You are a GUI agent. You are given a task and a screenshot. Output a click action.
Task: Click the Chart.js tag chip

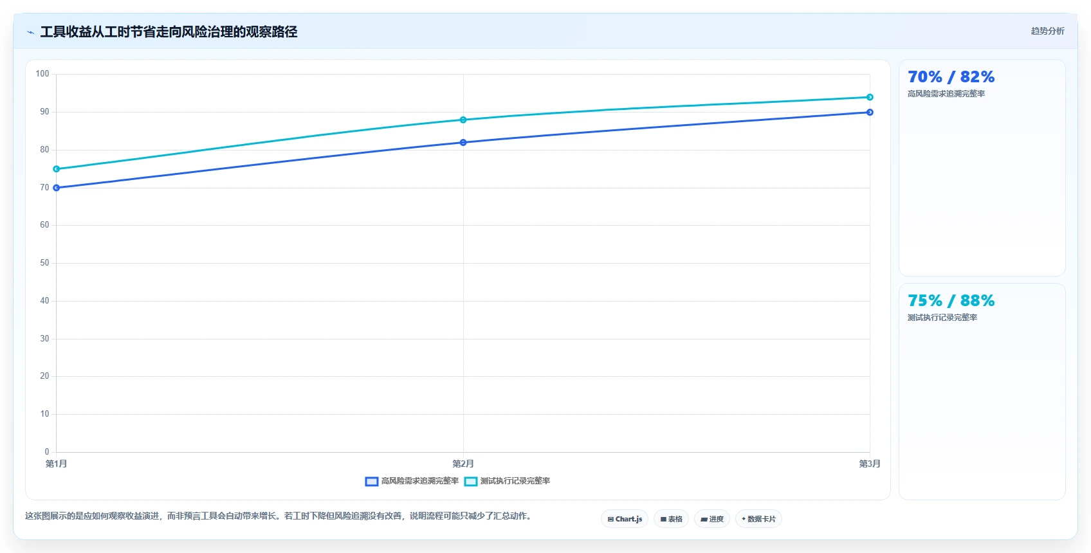(x=625, y=519)
